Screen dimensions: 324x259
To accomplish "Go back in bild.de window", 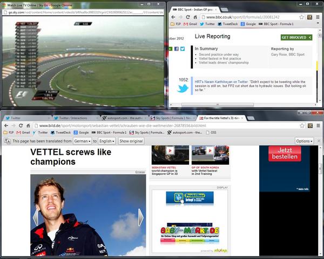I will [6, 126].
